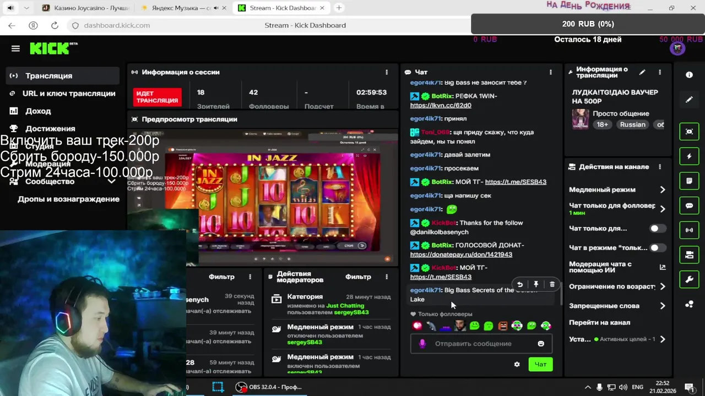705x396 pixels.
Task: Open moderator actions three-dot menu
Action: (387, 277)
